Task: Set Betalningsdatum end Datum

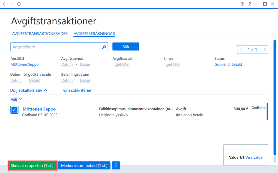Action: pos(86,80)
